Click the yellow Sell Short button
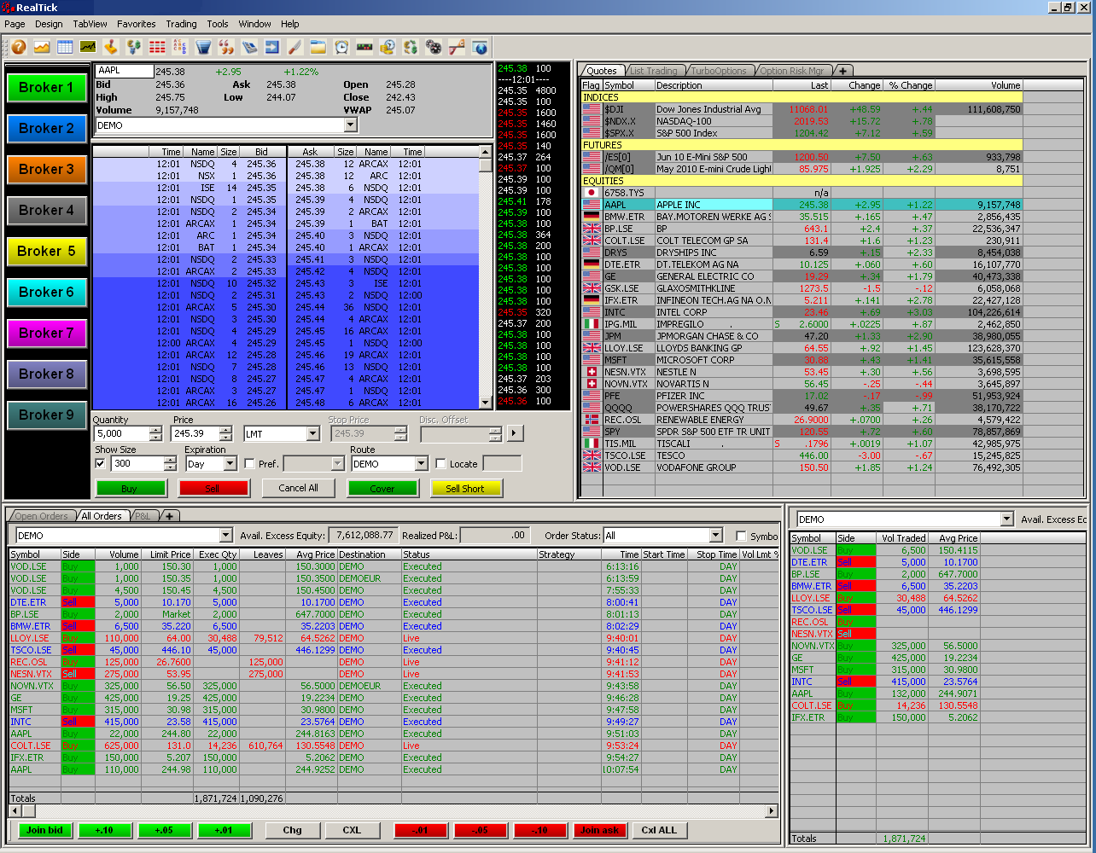This screenshot has width=1096, height=853. pos(465,488)
